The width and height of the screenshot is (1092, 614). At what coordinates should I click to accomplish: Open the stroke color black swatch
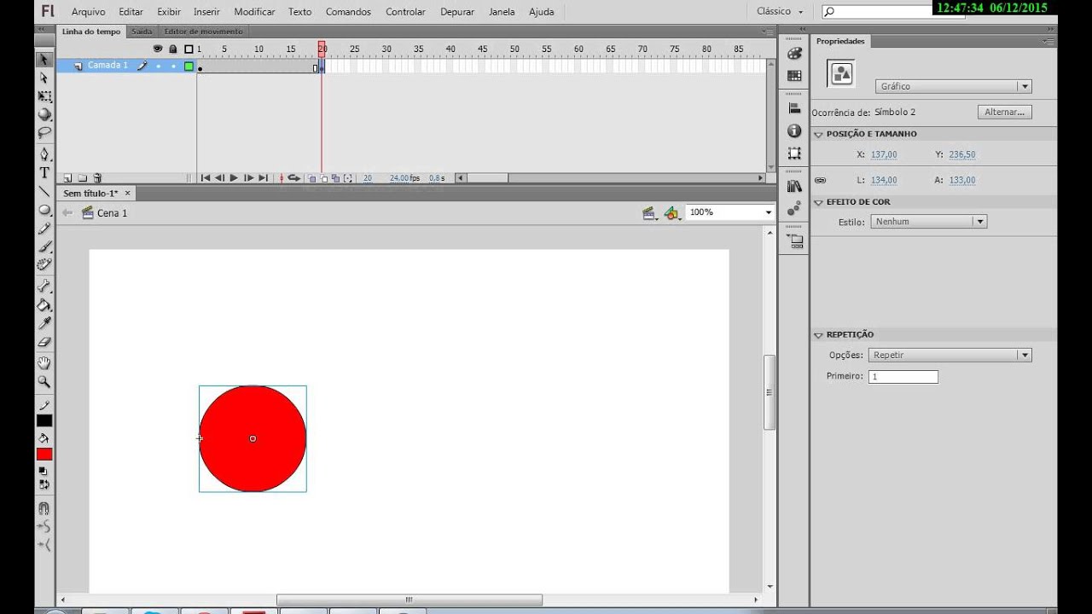[44, 420]
